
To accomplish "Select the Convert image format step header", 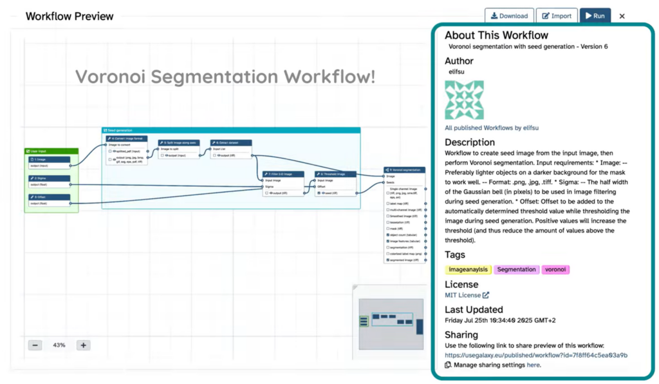I will (x=127, y=139).
